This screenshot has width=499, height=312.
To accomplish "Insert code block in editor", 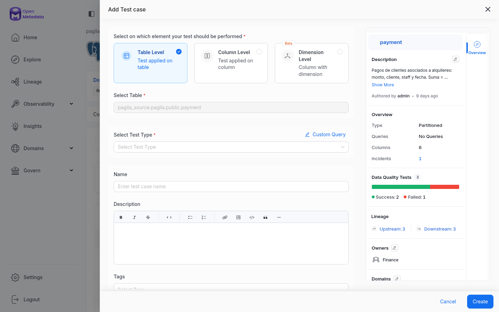I will point(252,217).
